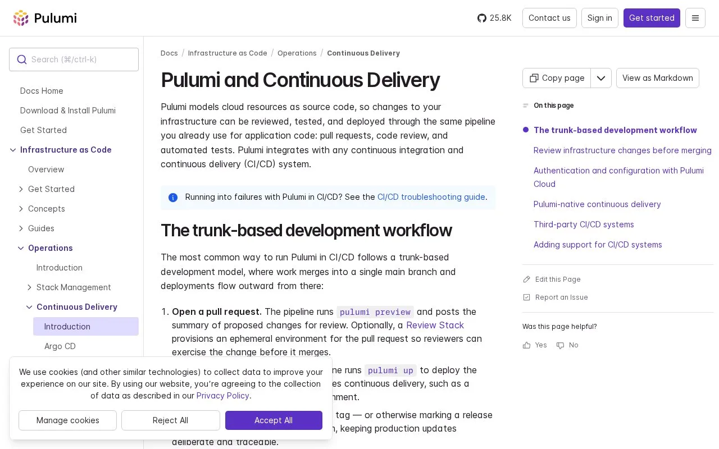Viewport: 719px width, 449px height.
Task: Follow the Review Stack link
Action: [x=435, y=325]
